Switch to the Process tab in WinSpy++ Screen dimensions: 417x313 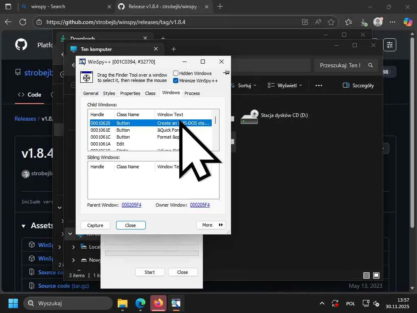pos(192,93)
